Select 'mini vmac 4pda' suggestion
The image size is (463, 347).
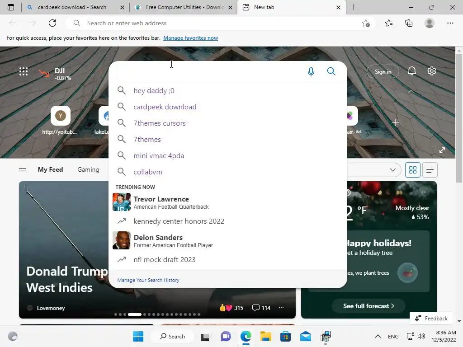228,155
